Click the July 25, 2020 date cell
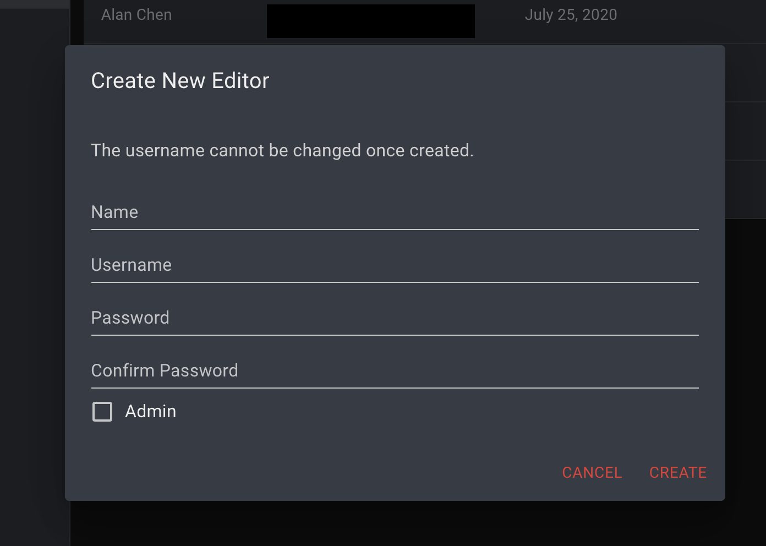The width and height of the screenshot is (766, 546). pyautogui.click(x=571, y=15)
